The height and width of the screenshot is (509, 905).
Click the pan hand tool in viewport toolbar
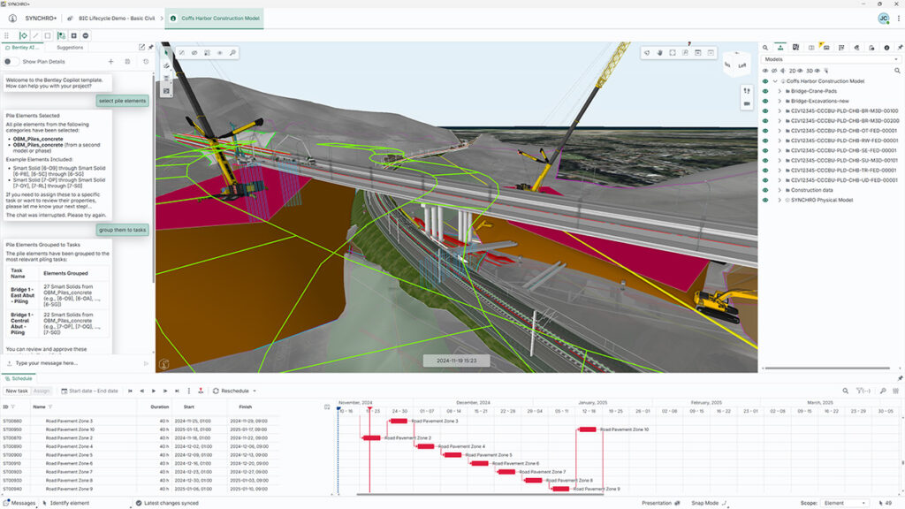(659, 53)
